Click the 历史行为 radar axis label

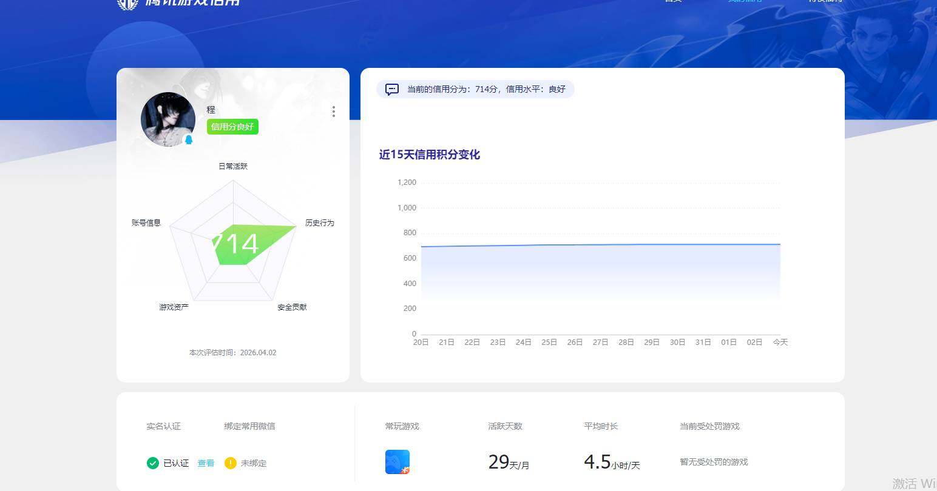320,223
